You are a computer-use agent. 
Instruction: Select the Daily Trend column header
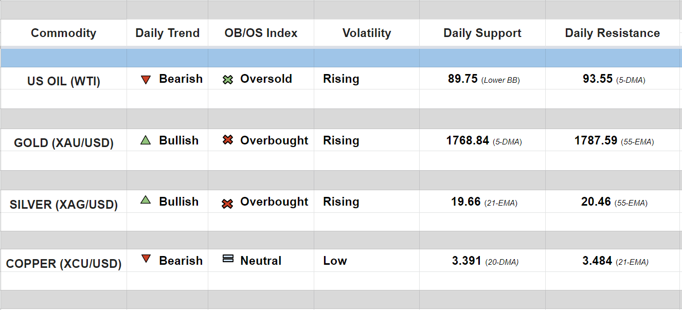coord(167,33)
